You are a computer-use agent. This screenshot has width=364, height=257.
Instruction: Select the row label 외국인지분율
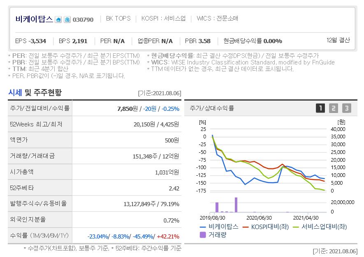point(28,219)
